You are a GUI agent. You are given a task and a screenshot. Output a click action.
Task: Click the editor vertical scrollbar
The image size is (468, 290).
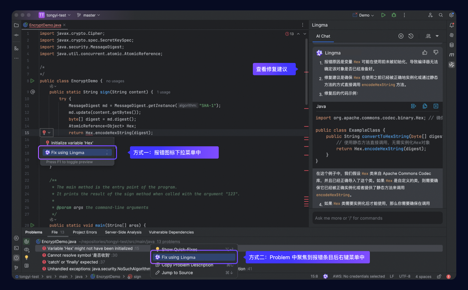[306, 71]
